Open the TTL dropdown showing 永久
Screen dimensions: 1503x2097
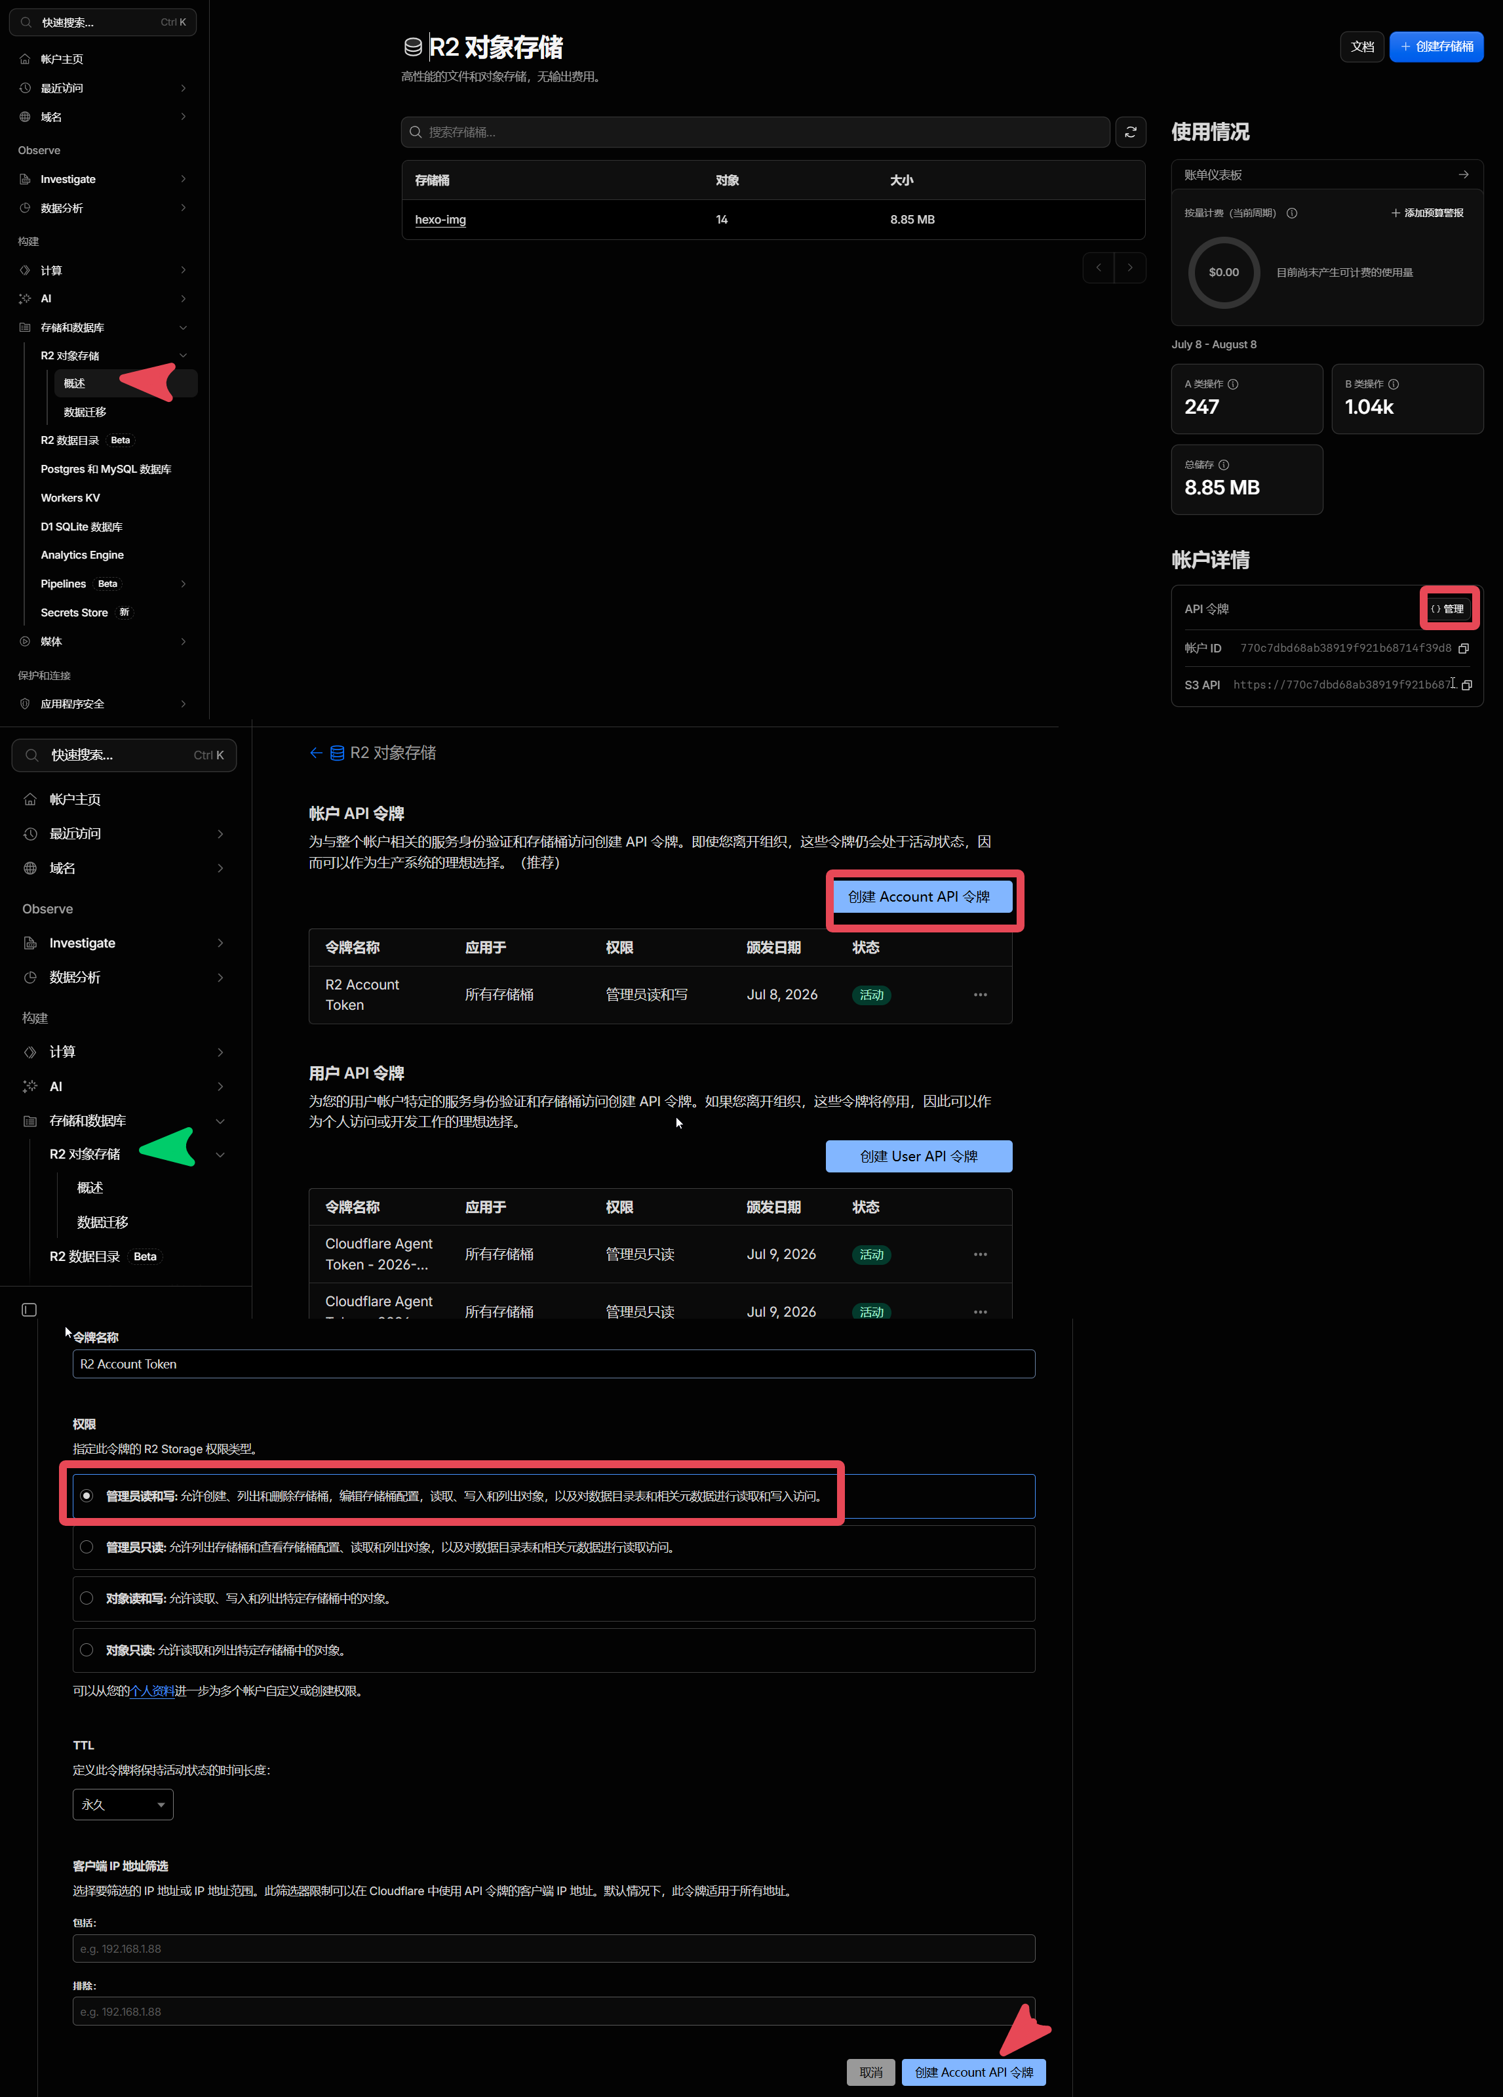[x=123, y=1805]
